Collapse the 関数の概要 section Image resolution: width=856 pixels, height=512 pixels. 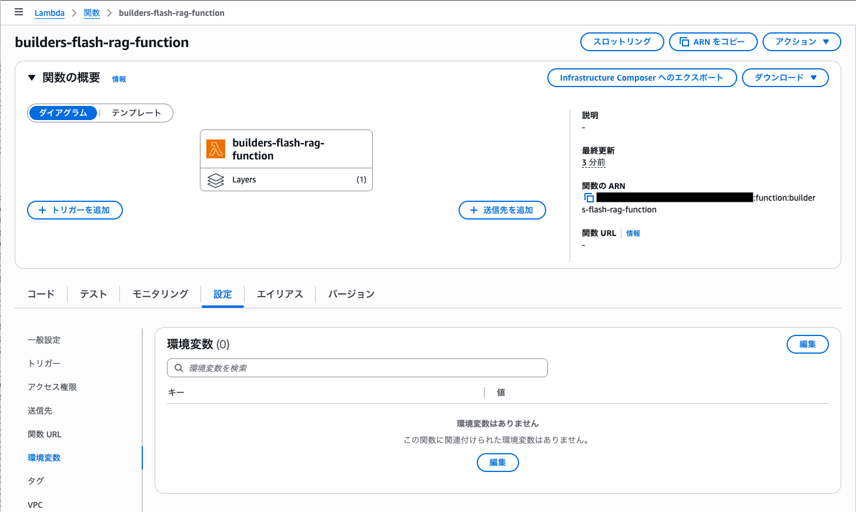[x=32, y=78]
